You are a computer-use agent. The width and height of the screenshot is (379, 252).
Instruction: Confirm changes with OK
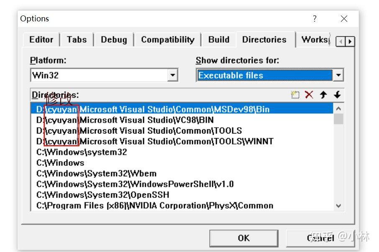pos(244,238)
